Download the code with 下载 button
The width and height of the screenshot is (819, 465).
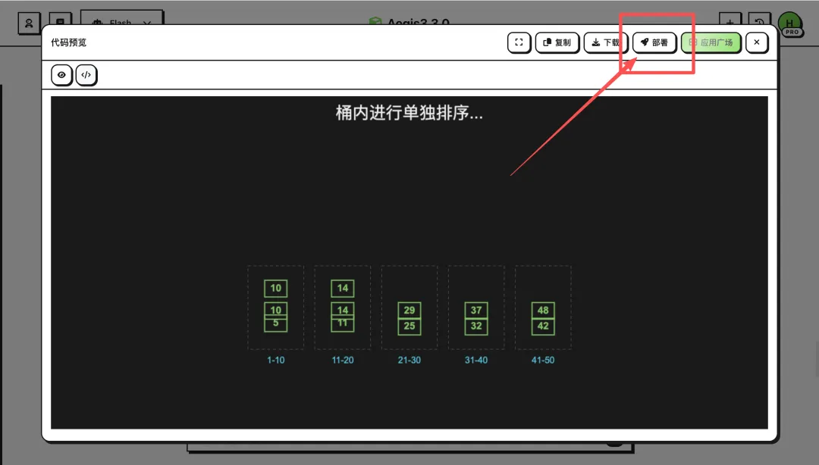pos(605,42)
